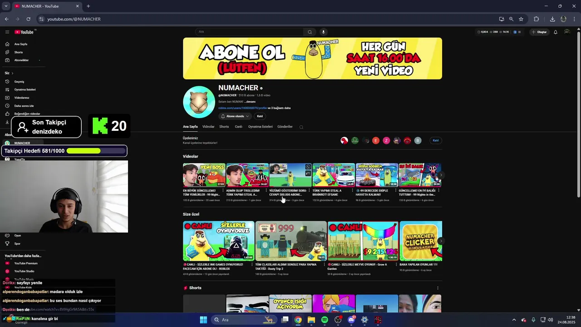Show next videos in Videolar carousel

pyautogui.click(x=441, y=175)
